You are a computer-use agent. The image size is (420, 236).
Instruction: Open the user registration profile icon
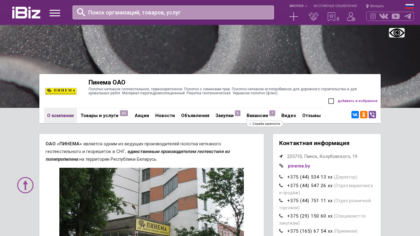click(x=351, y=17)
